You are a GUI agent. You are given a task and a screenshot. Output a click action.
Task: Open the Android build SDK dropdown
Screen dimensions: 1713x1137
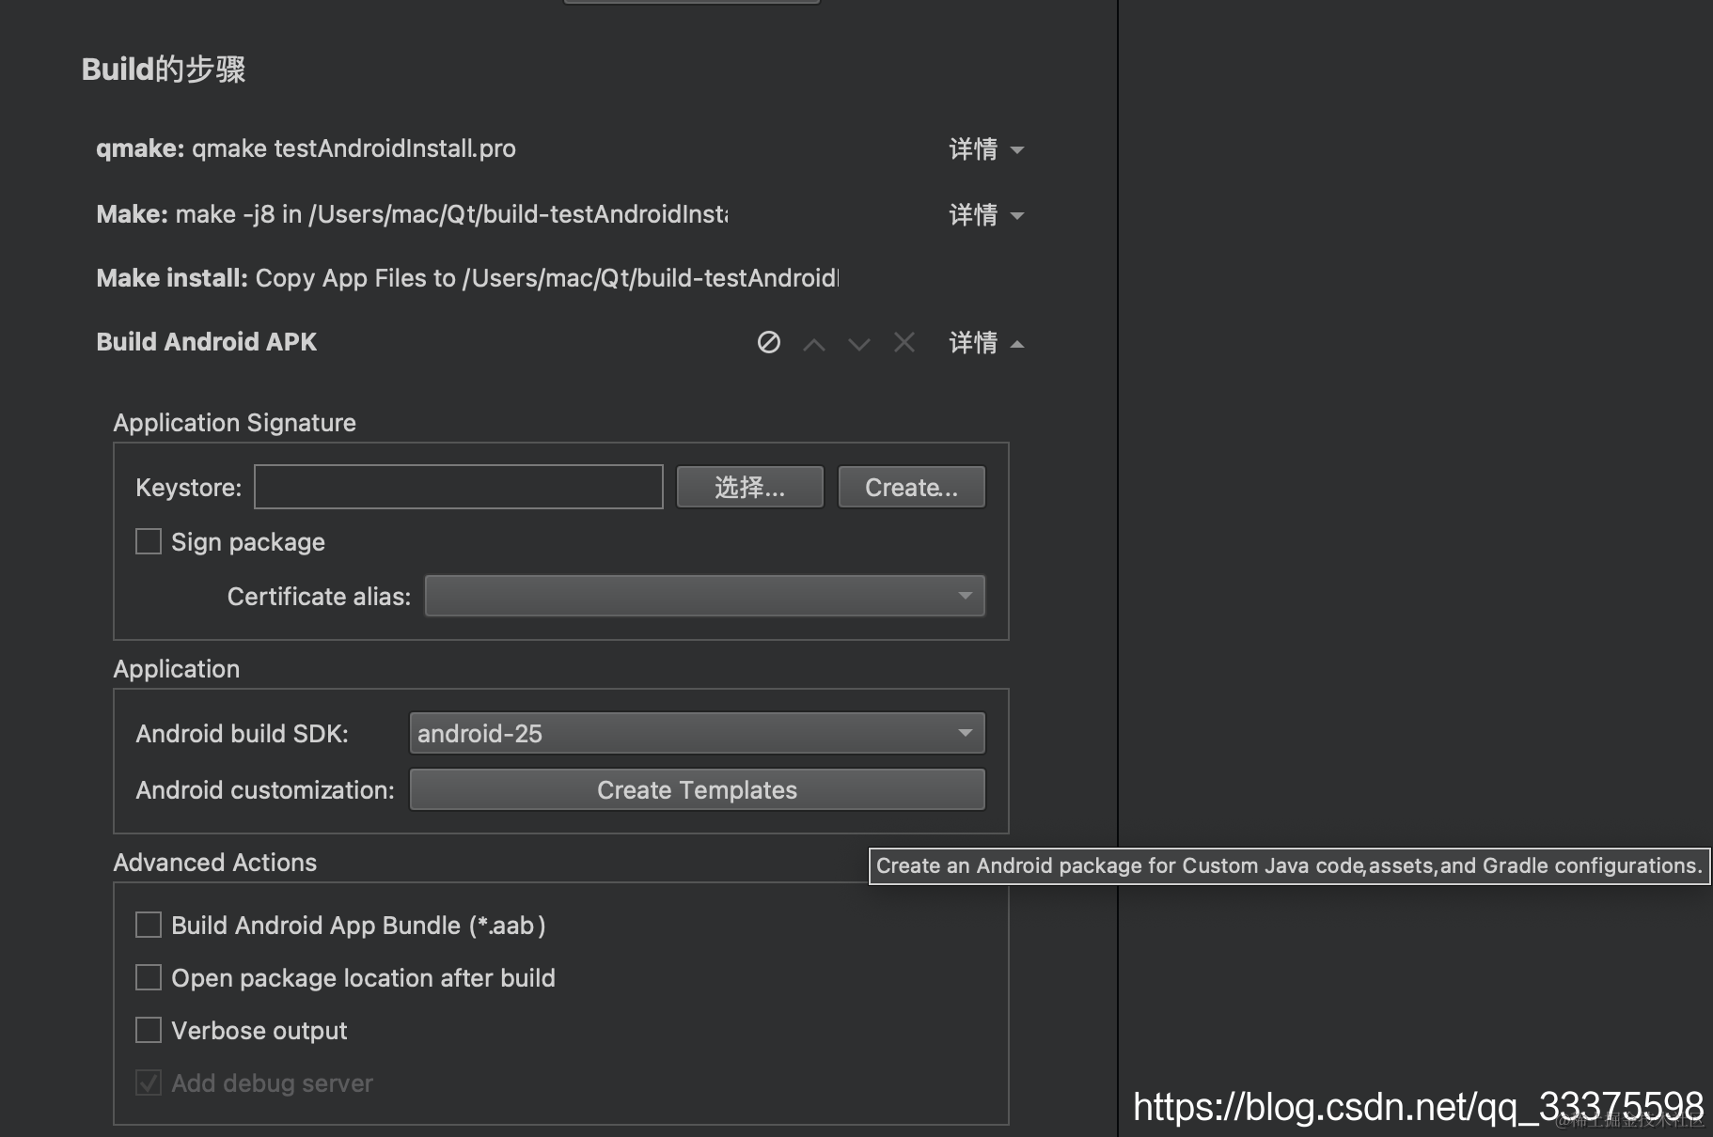pyautogui.click(x=698, y=733)
